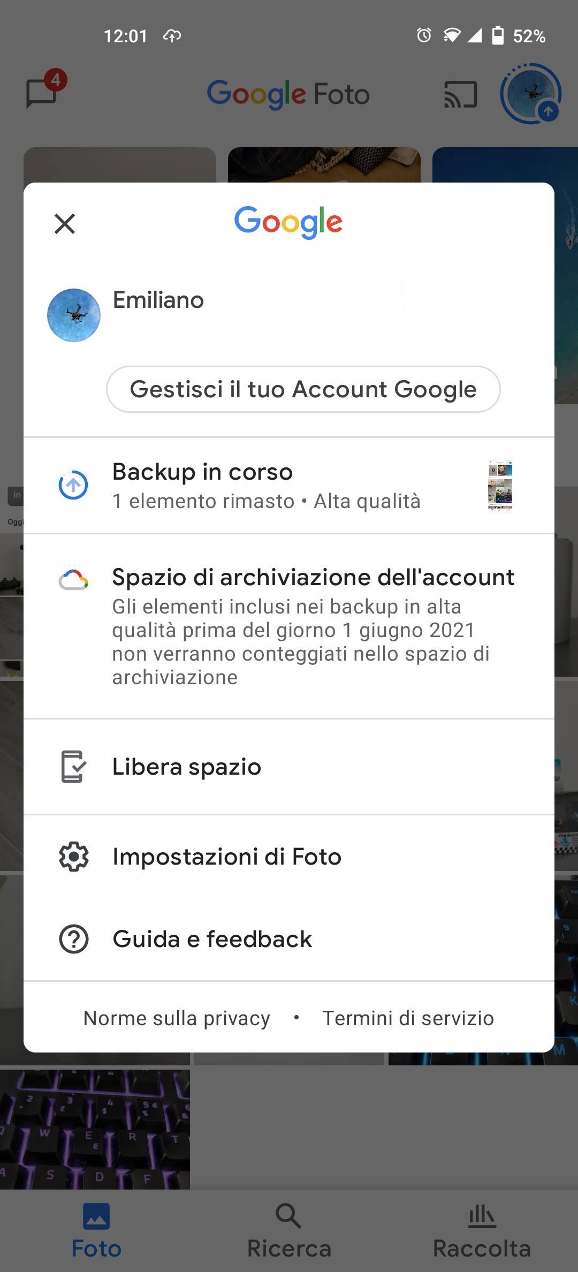Tap the settings gear icon

pyautogui.click(x=73, y=857)
